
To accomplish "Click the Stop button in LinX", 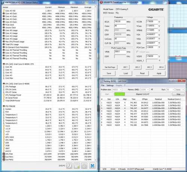I will (x=178, y=94).
